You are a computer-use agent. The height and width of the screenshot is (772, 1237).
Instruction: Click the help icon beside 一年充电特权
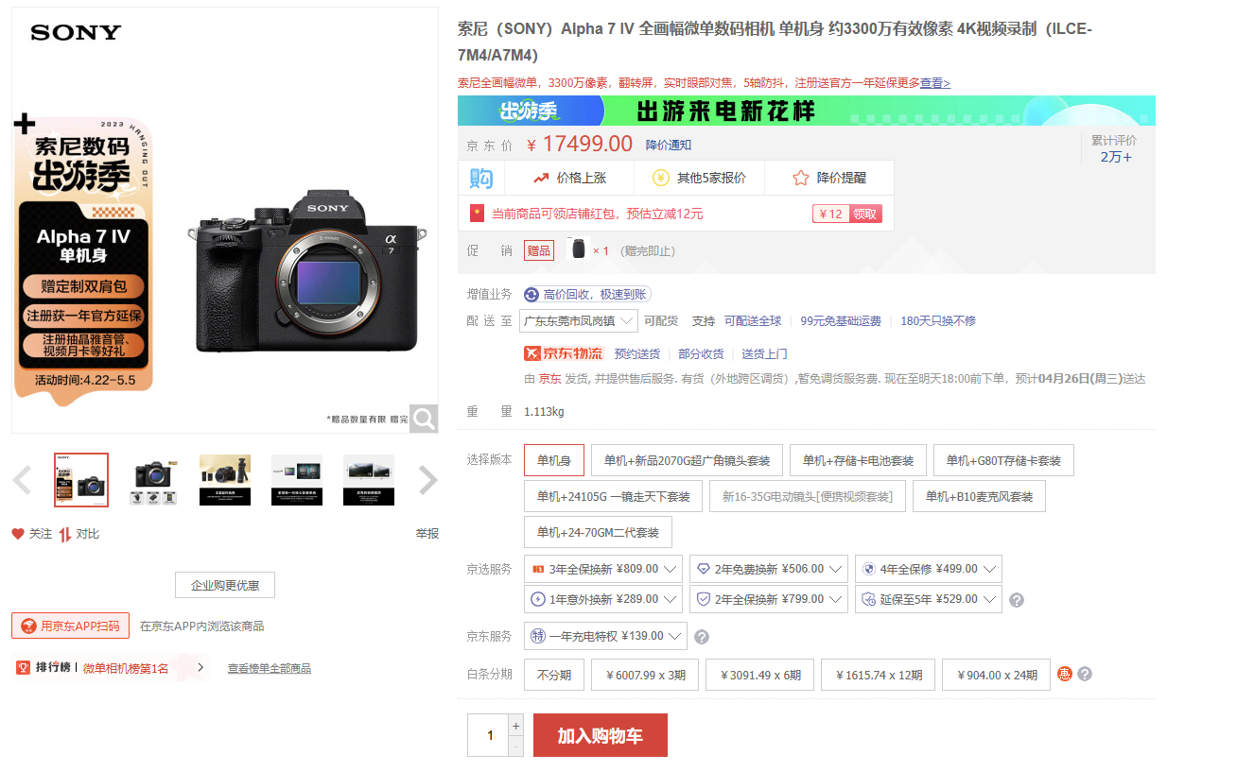pyautogui.click(x=702, y=637)
